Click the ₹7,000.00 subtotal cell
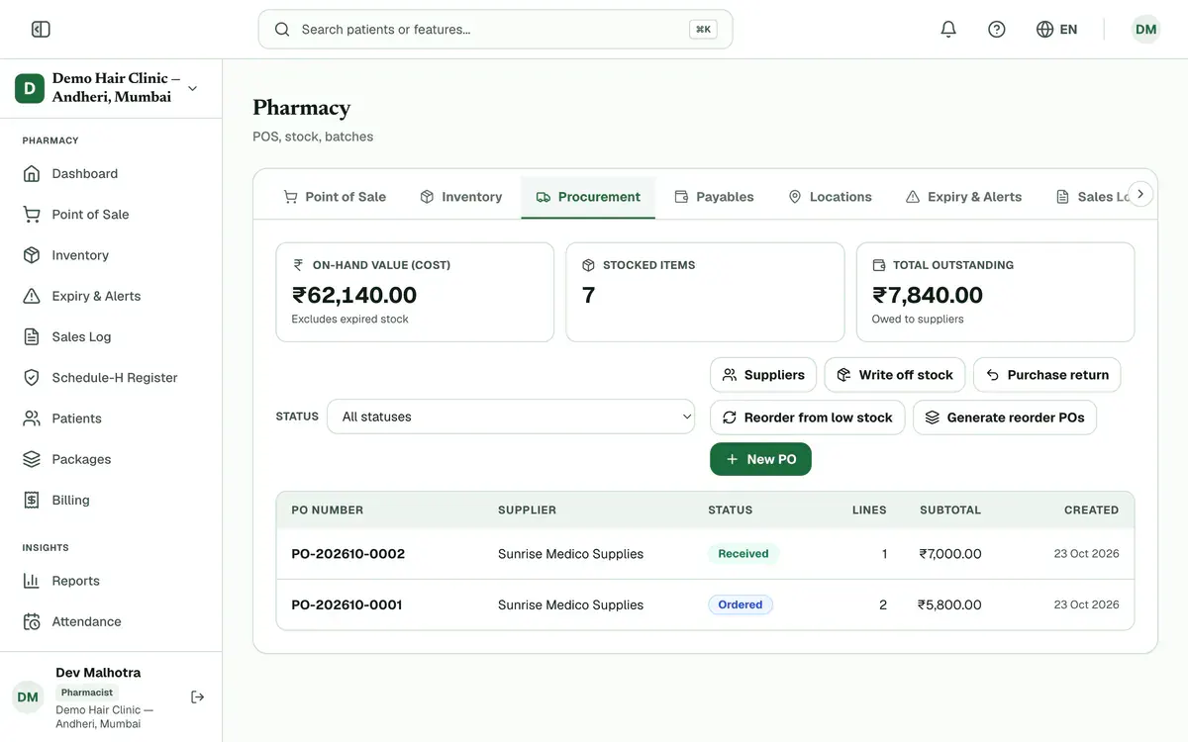1188x742 pixels. click(950, 554)
